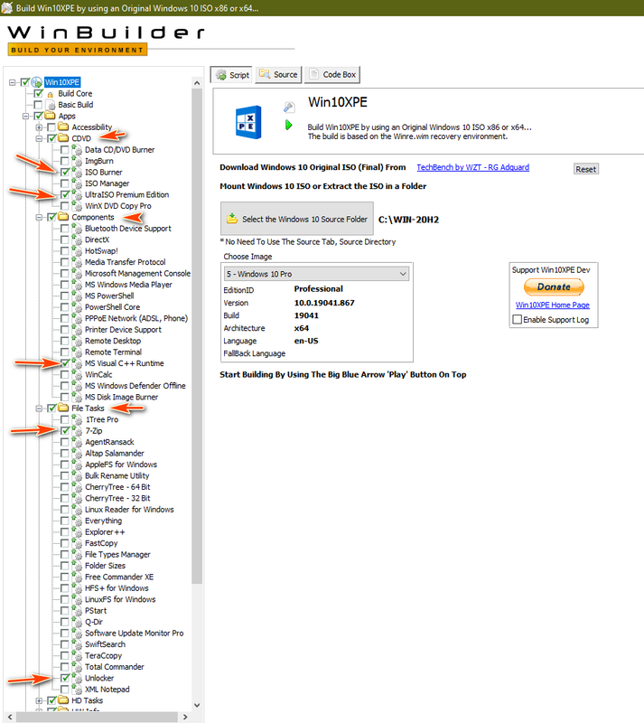The image size is (644, 723).
Task: Enable the Support Log checkbox
Action: tap(518, 320)
